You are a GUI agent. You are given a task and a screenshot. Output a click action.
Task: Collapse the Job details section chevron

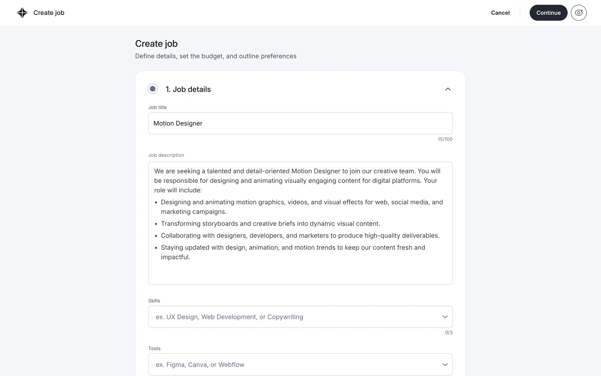[448, 89]
